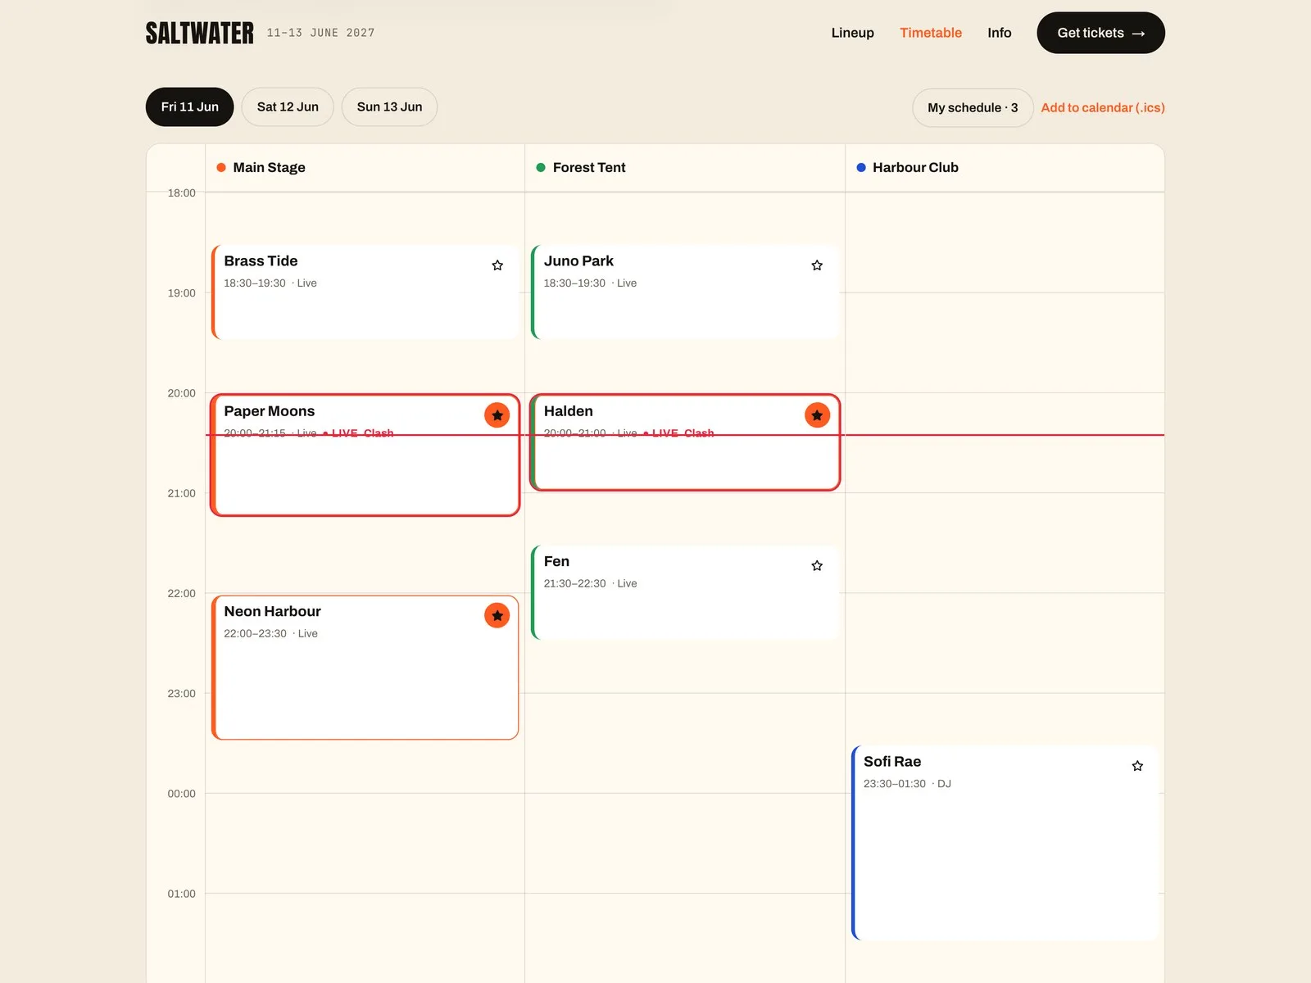This screenshot has height=983, width=1311.
Task: Star the Juno Park set
Action: point(817,265)
